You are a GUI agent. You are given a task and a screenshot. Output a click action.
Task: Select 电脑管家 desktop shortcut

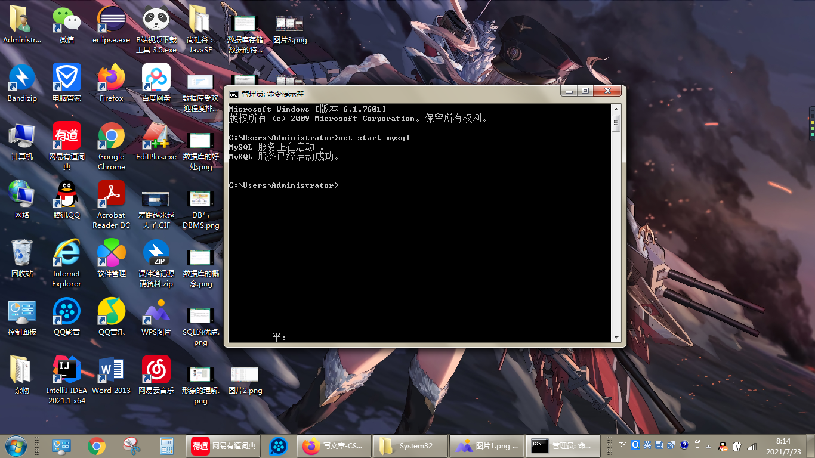tap(67, 83)
